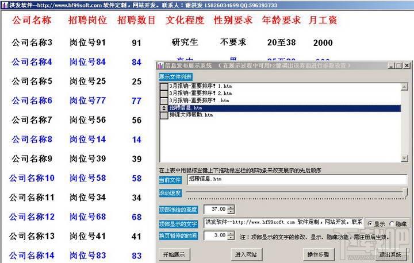This screenshot has height=263, width=414.
Task: Open the website via 进入网站 button
Action: click(246, 254)
